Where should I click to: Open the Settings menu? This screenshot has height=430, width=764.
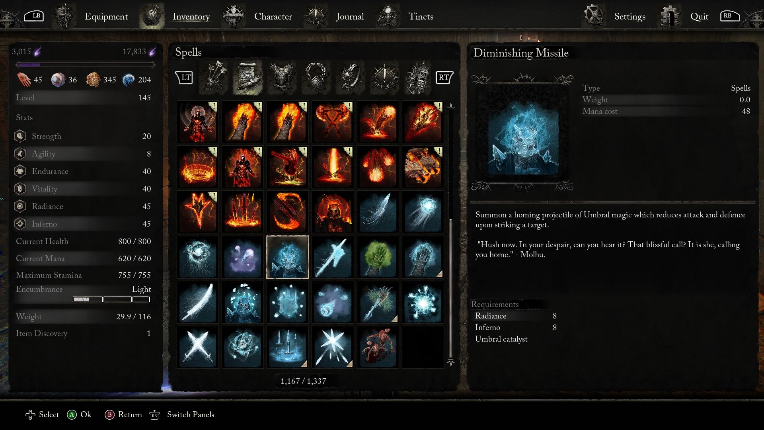630,16
